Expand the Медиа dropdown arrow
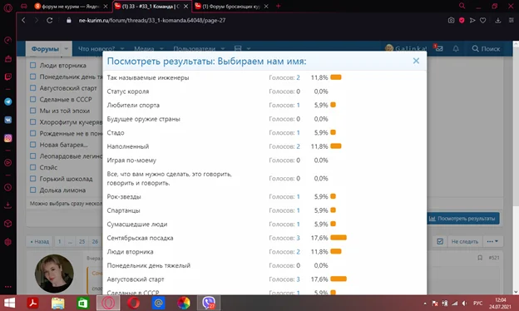The height and width of the screenshot is (311, 519). pos(161,48)
